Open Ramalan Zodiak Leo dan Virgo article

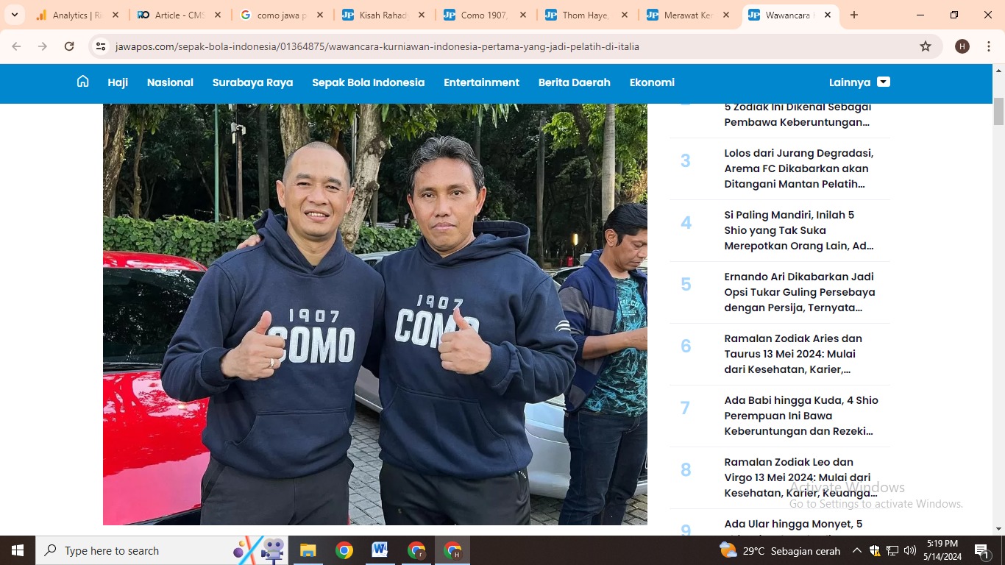tap(801, 477)
